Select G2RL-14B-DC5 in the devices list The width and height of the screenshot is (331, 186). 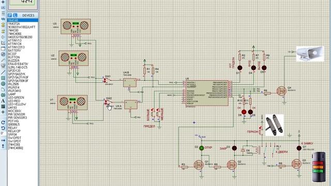(x=23, y=67)
